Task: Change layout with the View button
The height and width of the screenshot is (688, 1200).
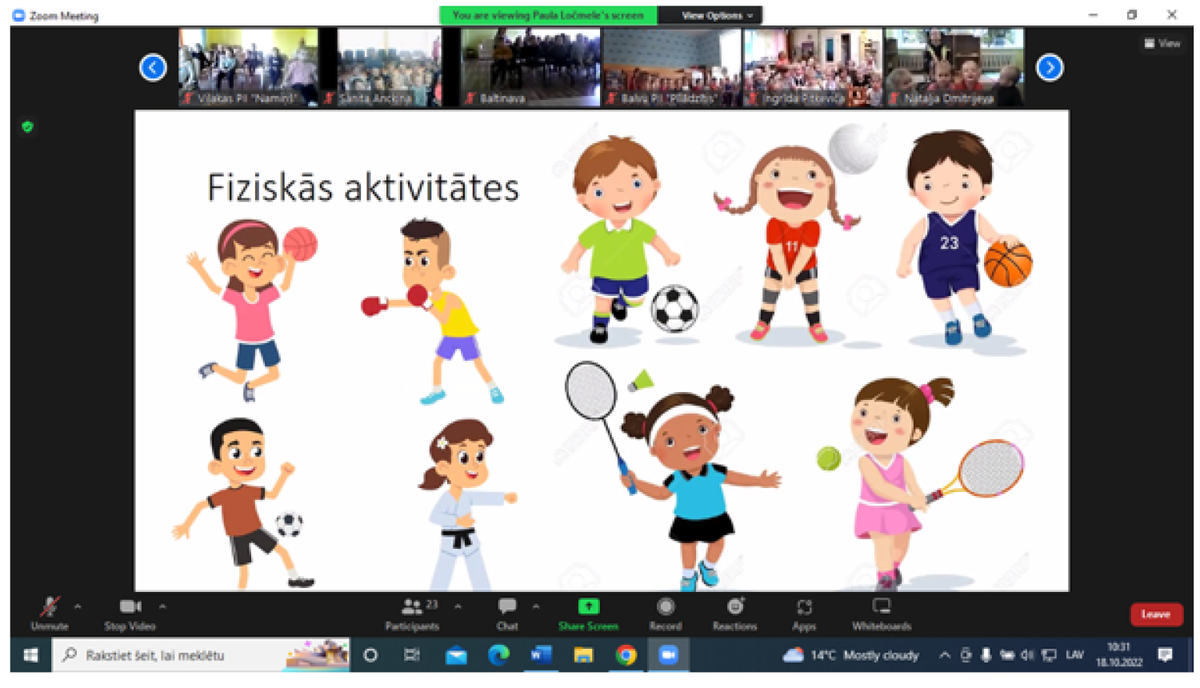Action: (1162, 43)
